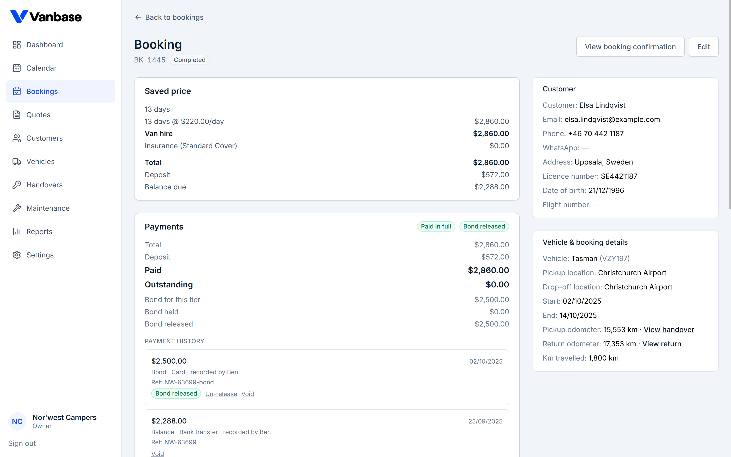Screen dimensions: 731x457
Task: Go to the Handovers section
Action: 60,185
